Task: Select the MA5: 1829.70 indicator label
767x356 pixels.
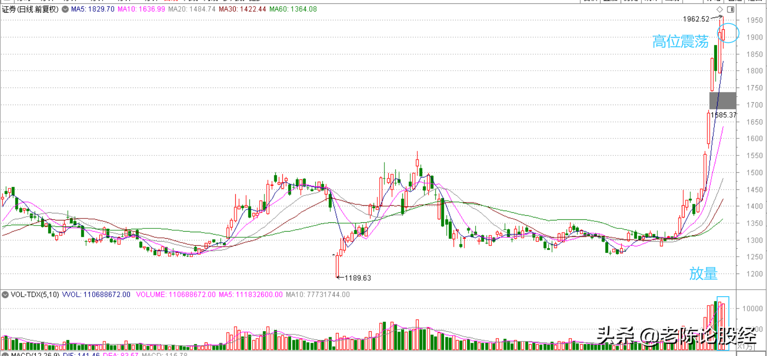Action: (93, 9)
